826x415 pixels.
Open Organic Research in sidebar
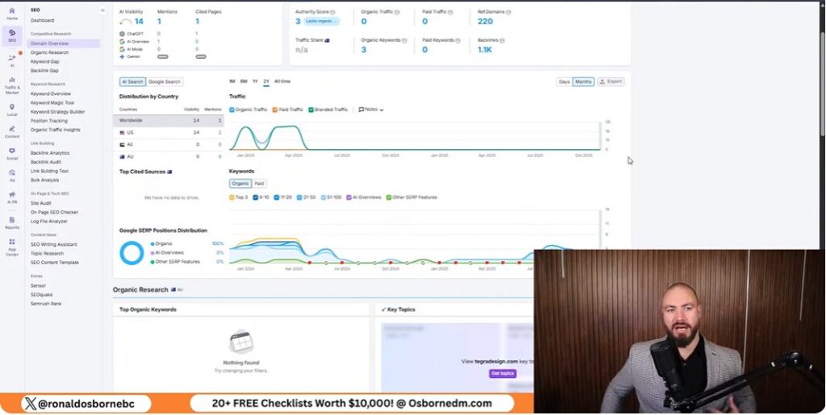(x=49, y=52)
